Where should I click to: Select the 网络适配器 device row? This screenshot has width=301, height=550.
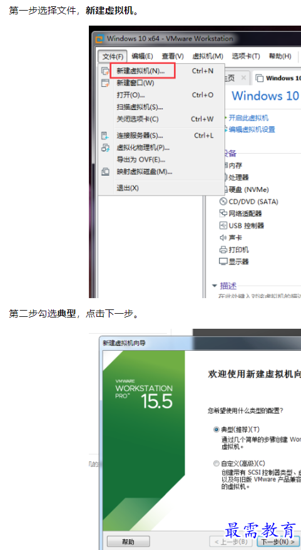tap(240, 214)
